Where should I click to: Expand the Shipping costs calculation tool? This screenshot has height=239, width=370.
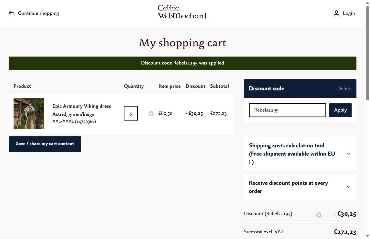(300, 154)
